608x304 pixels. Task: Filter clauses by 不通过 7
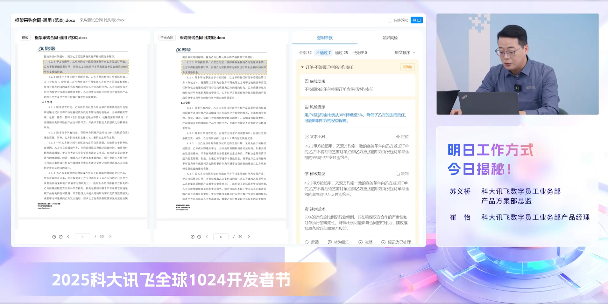323,53
